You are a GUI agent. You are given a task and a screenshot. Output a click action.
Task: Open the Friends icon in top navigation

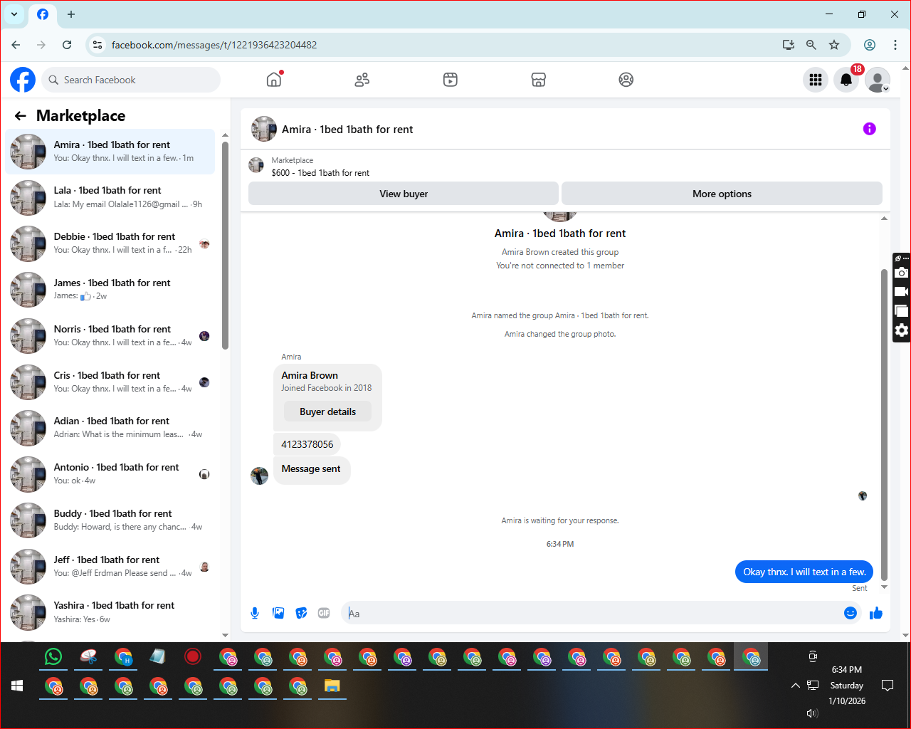(362, 80)
